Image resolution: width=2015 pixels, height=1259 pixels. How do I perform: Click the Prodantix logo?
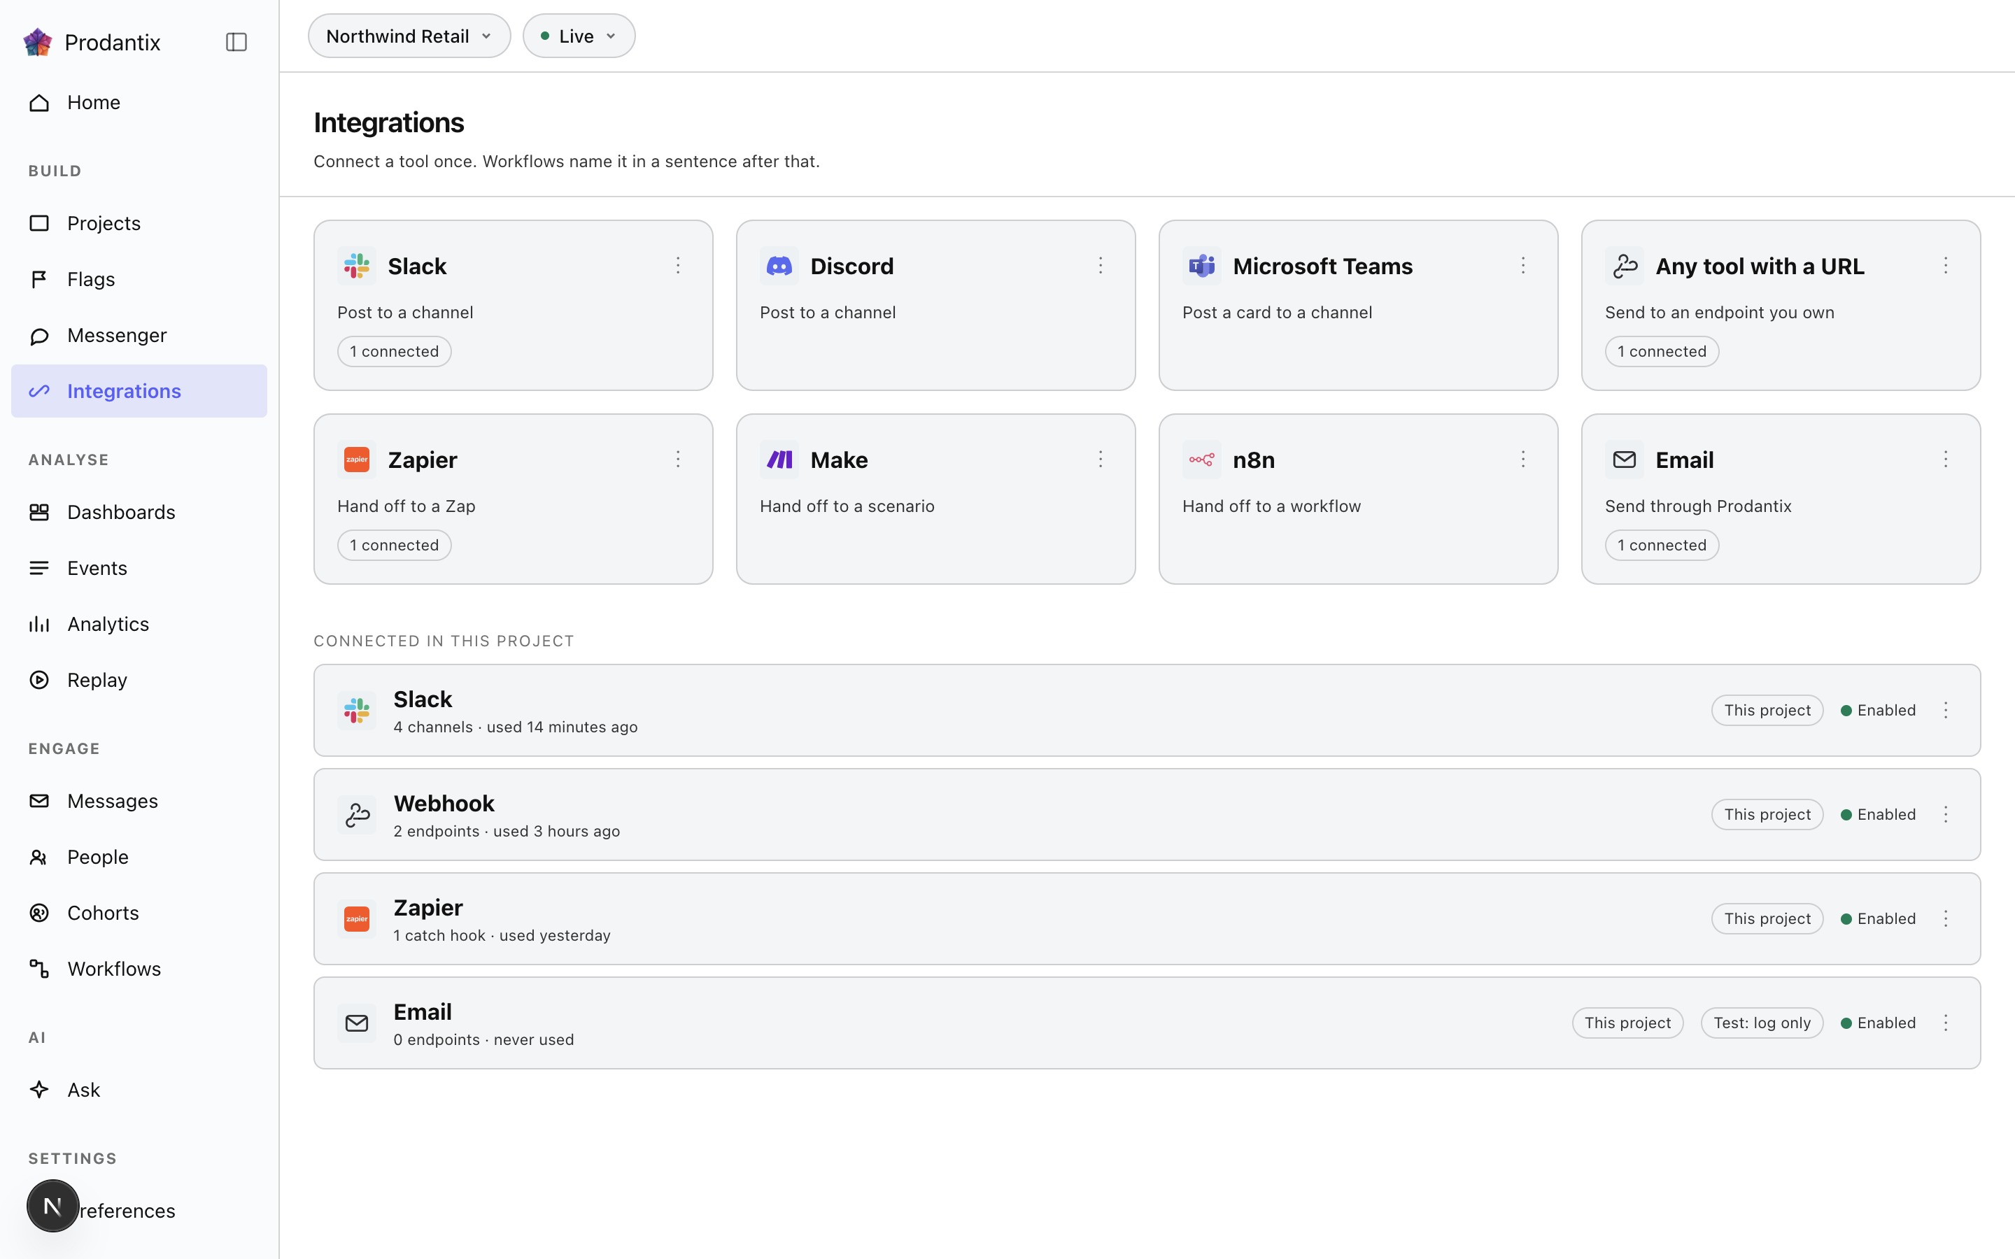point(38,42)
